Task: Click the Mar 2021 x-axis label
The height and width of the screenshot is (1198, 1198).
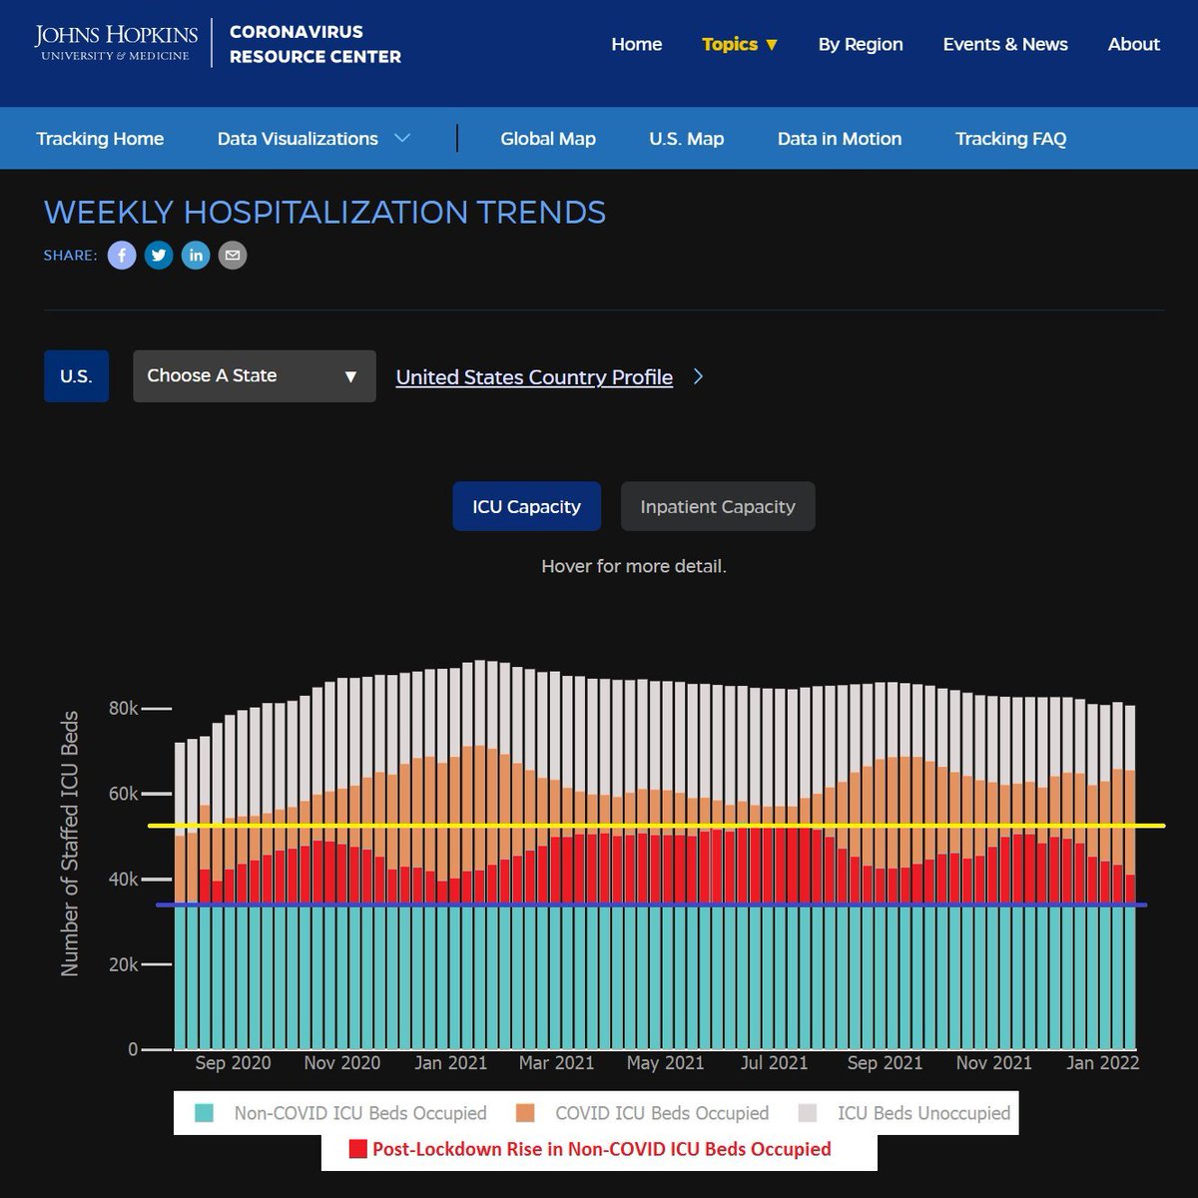Action: 556,1063
